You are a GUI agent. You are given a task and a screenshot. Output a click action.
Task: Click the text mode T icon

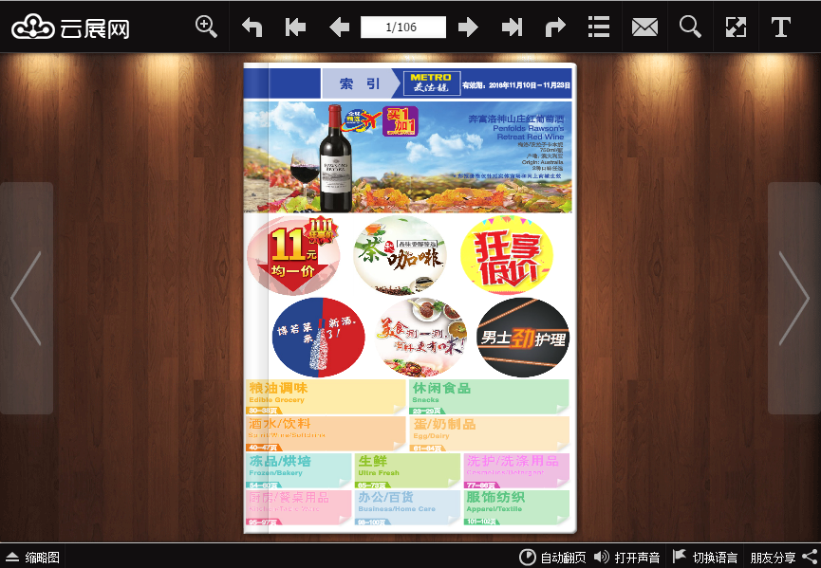click(x=781, y=27)
